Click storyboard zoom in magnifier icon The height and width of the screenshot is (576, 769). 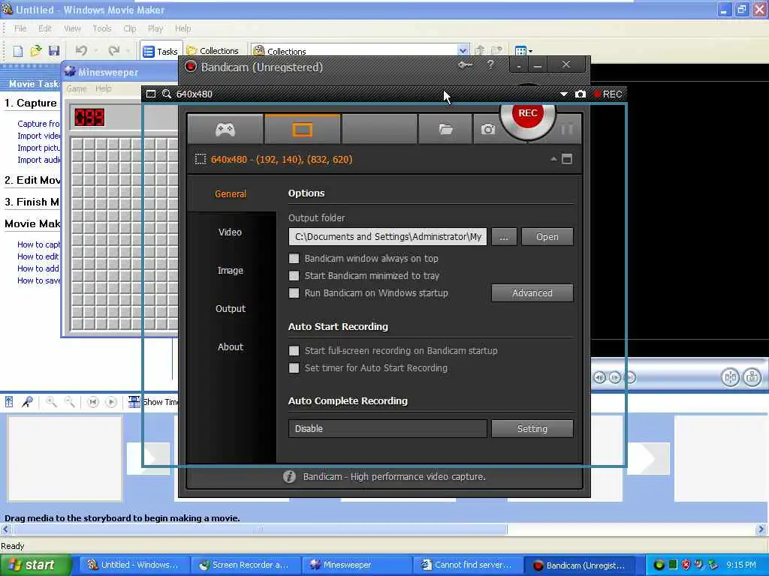tap(51, 402)
